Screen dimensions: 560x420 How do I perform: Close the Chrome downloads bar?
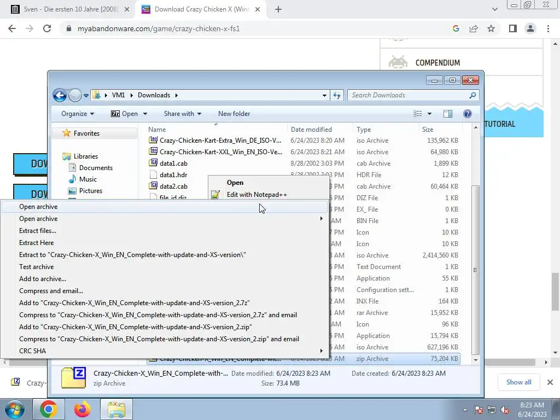click(x=550, y=382)
